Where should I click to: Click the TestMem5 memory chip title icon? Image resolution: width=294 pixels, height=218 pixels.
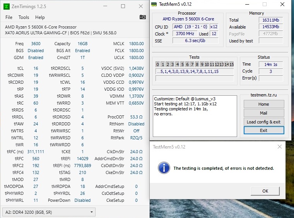tap(154, 4)
